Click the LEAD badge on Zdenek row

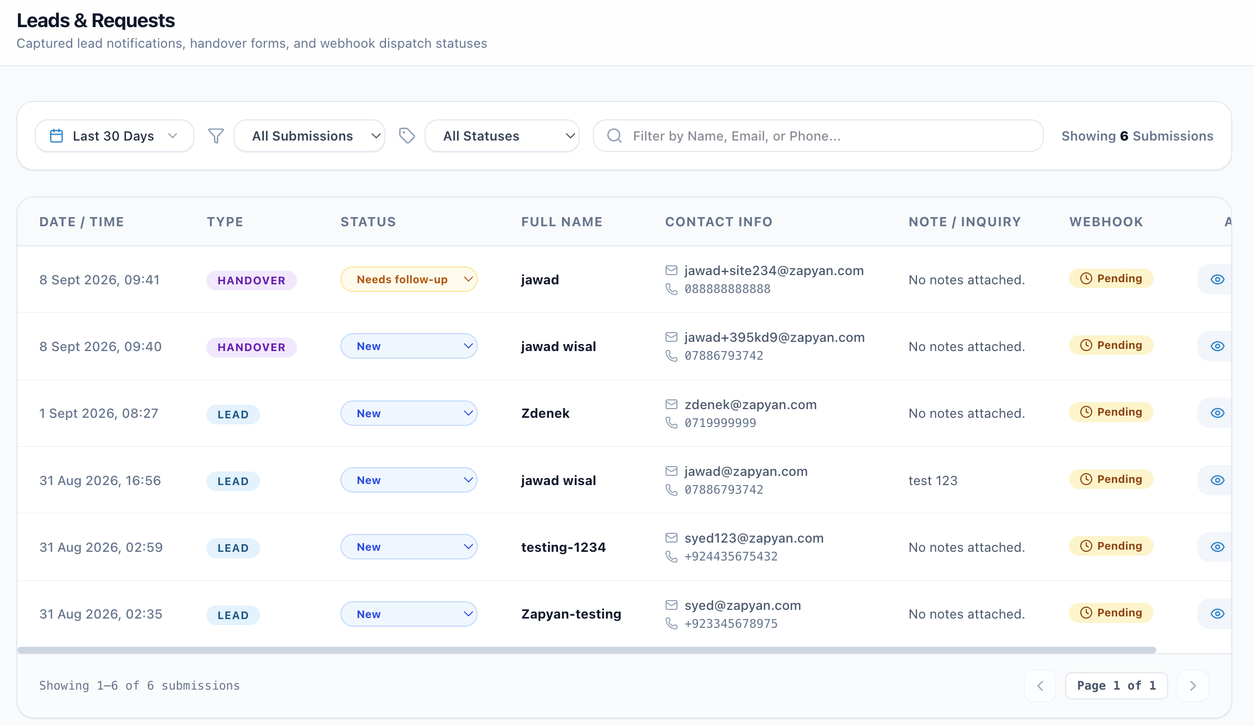pos(233,415)
